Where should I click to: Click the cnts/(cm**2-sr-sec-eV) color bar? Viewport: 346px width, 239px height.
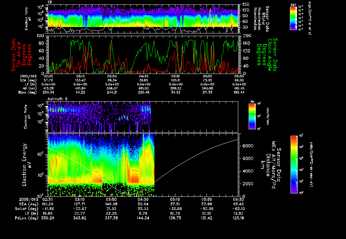click(x=294, y=164)
